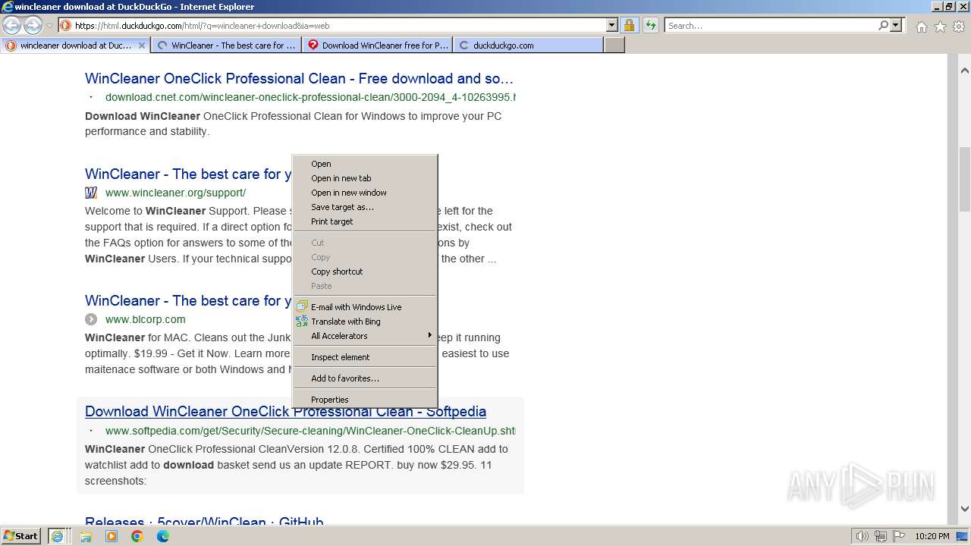The image size is (971, 546).
Task: Choose Open in new window
Action: click(365, 193)
